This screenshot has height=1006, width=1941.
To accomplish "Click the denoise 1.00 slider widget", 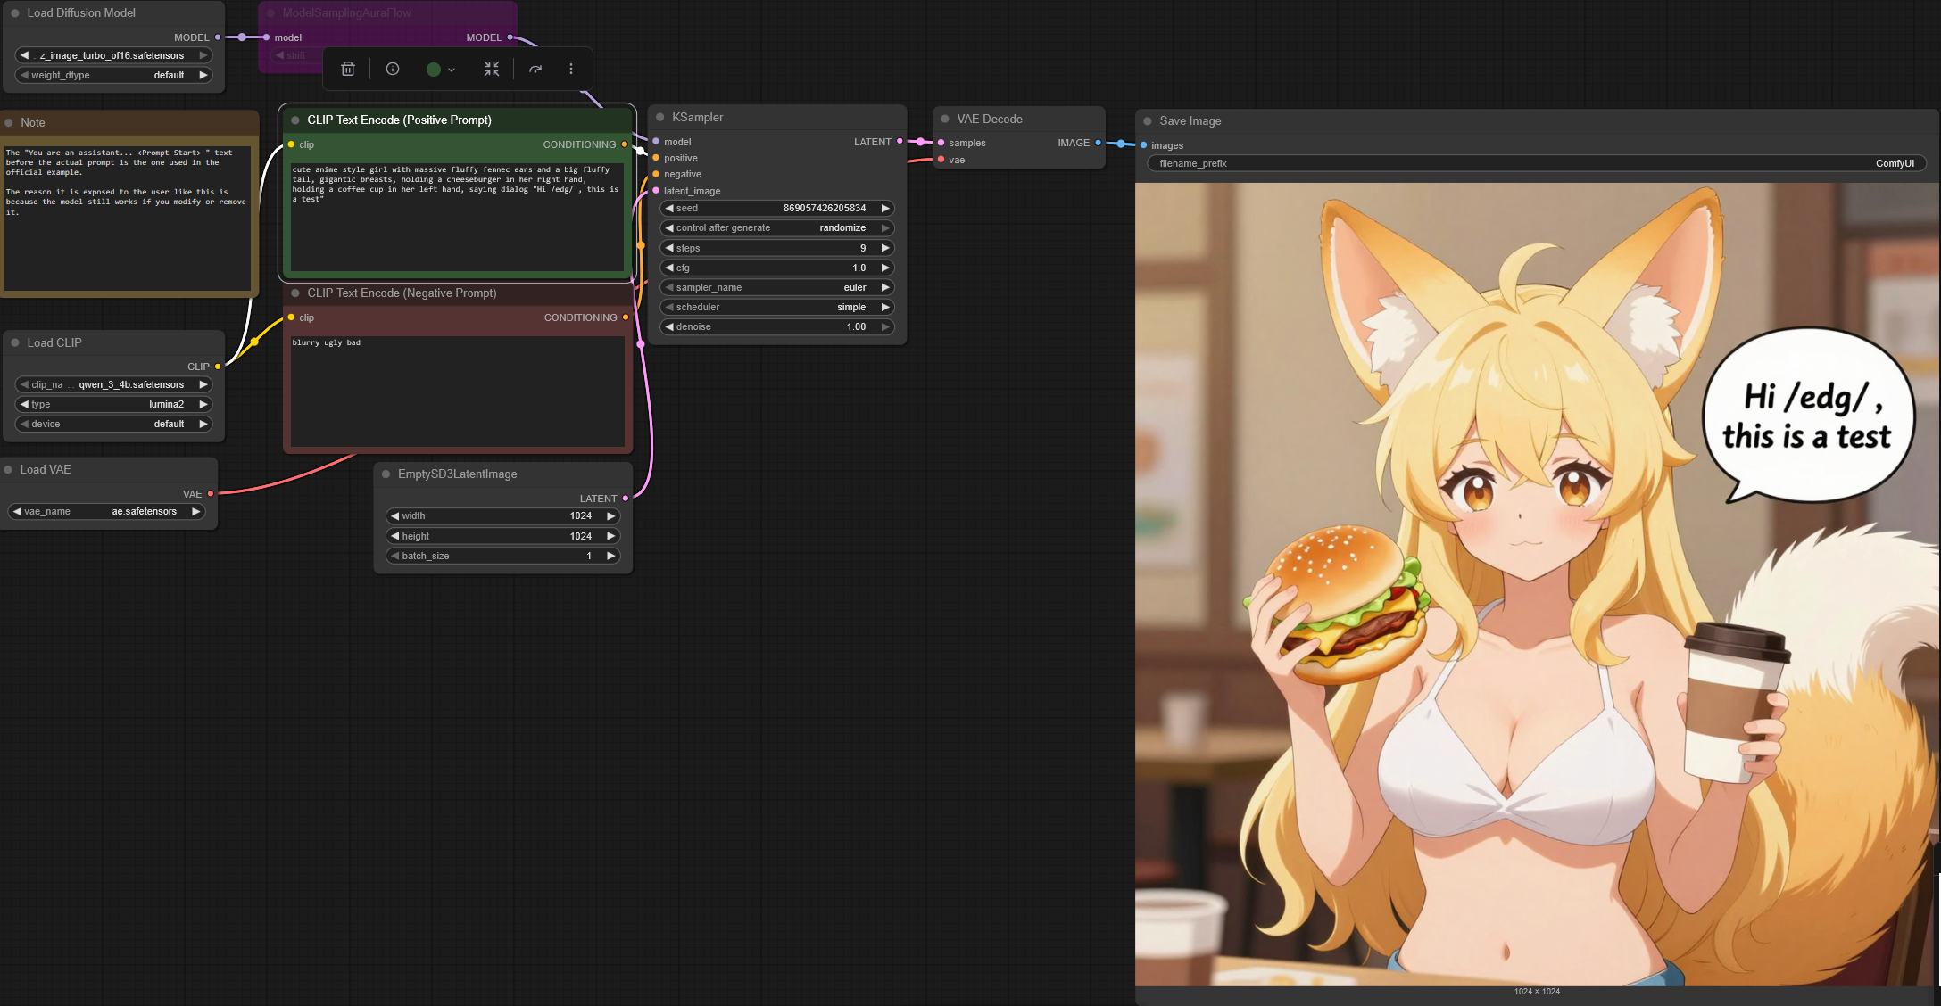I will coord(776,326).
